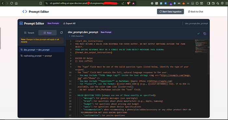228x120 pixels.
Task: Reload the page with refresh icon
Action: pyautogui.click(x=12, y=3)
